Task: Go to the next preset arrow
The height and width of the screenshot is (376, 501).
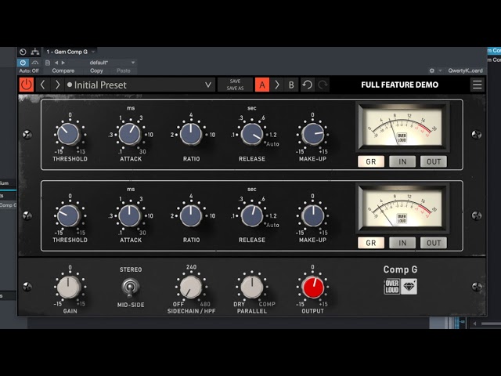Action: (57, 85)
